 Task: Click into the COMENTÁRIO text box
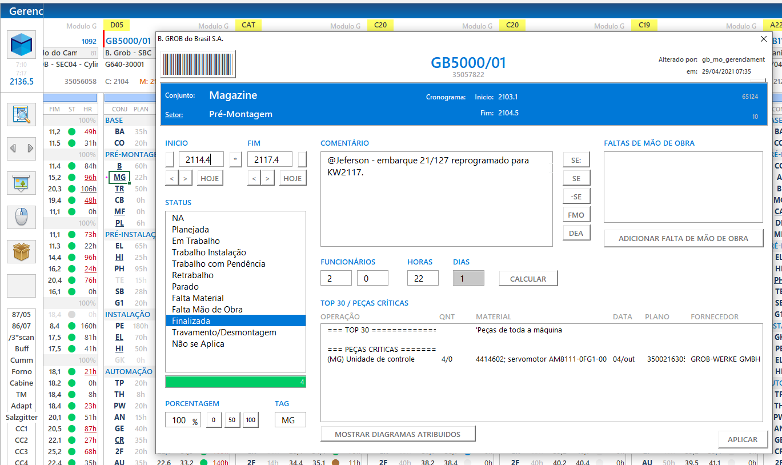click(436, 199)
